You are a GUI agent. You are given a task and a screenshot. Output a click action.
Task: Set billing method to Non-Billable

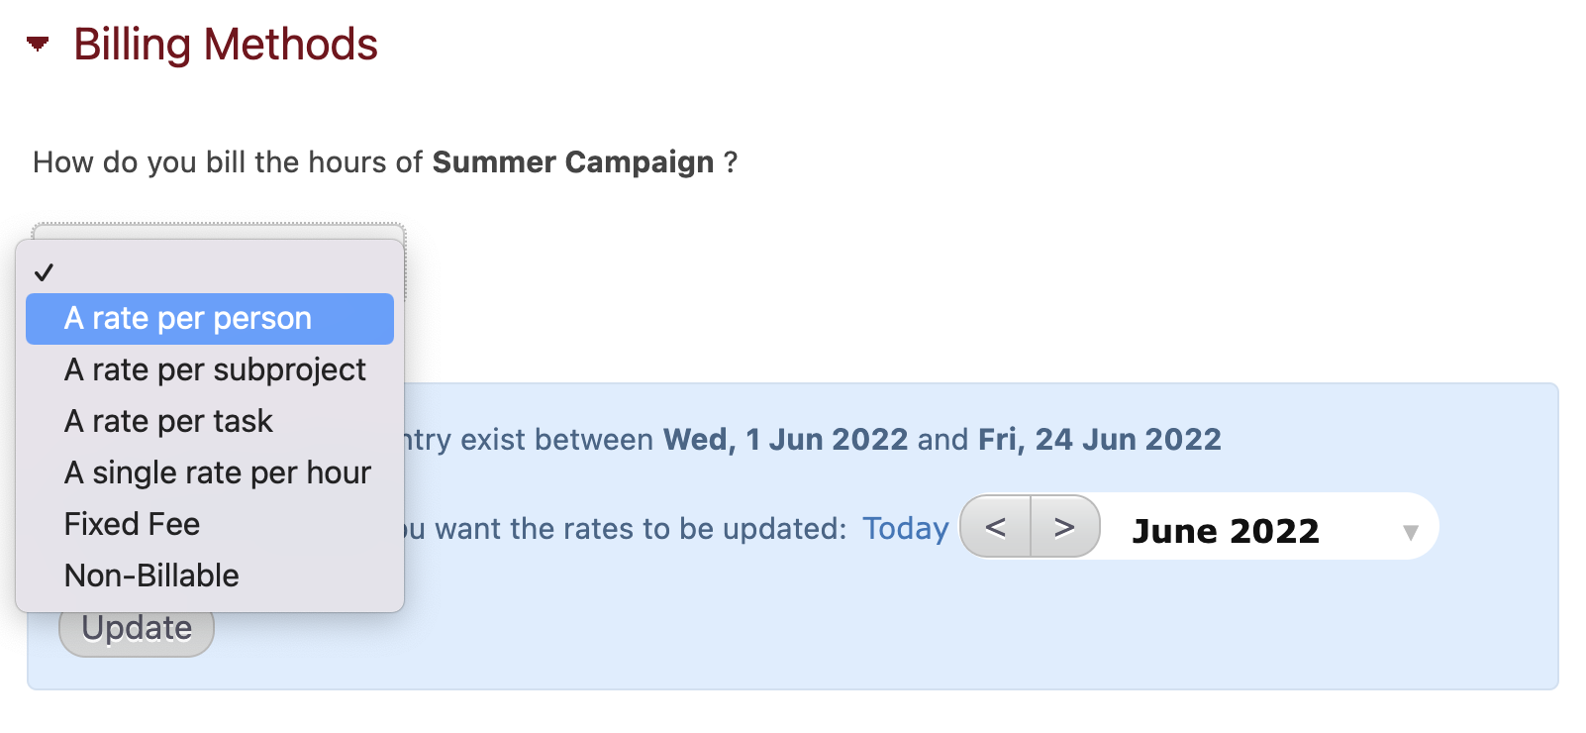[151, 576]
